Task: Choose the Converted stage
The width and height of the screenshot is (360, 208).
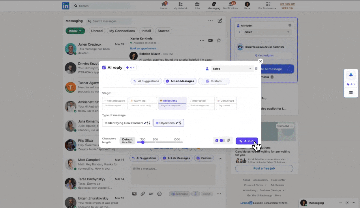Action: 226,103
